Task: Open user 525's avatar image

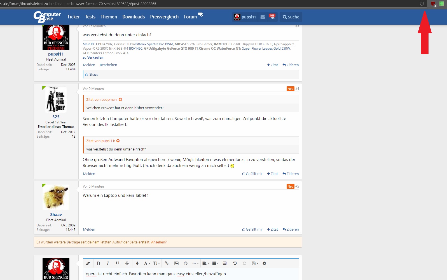Action: (x=56, y=99)
